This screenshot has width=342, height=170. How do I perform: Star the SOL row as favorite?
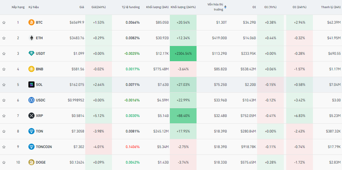(4, 84)
